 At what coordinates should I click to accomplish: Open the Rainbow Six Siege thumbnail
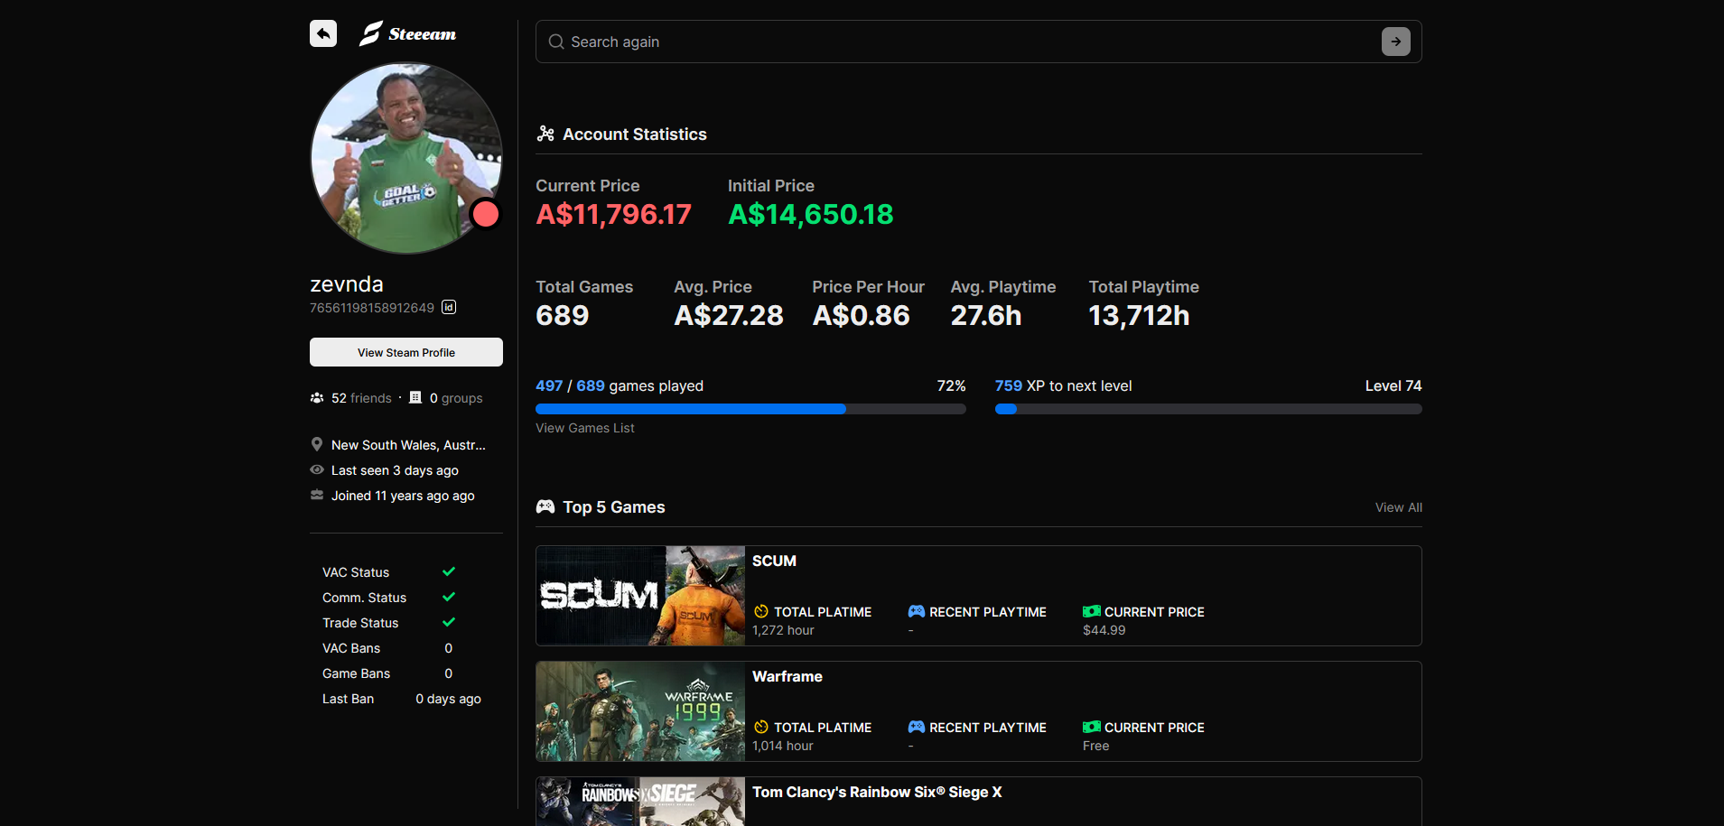click(640, 802)
